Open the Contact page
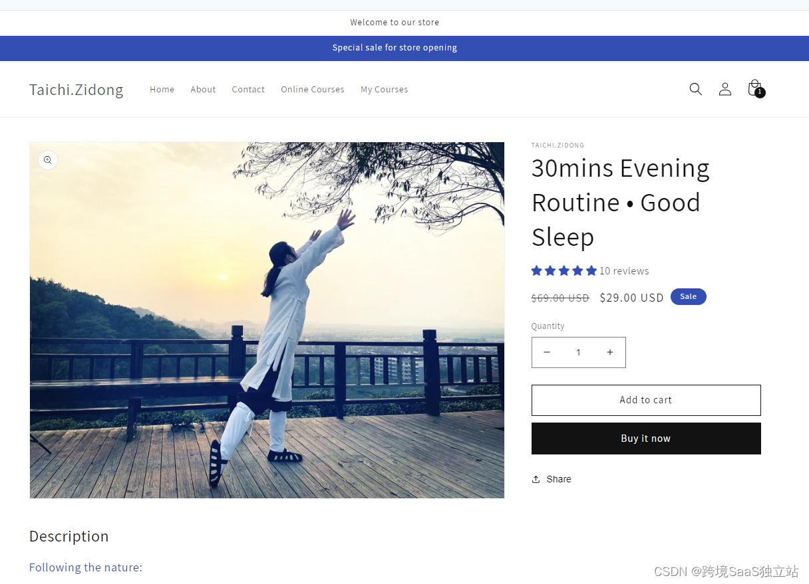The height and width of the screenshot is (584, 809). (x=248, y=89)
